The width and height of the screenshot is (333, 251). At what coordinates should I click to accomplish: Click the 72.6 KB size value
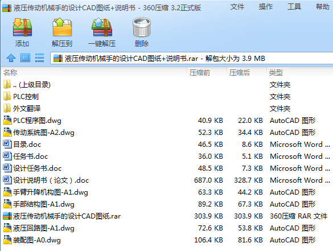coord(211,228)
